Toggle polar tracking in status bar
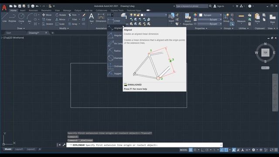The image size is (279, 157). (x=207, y=150)
